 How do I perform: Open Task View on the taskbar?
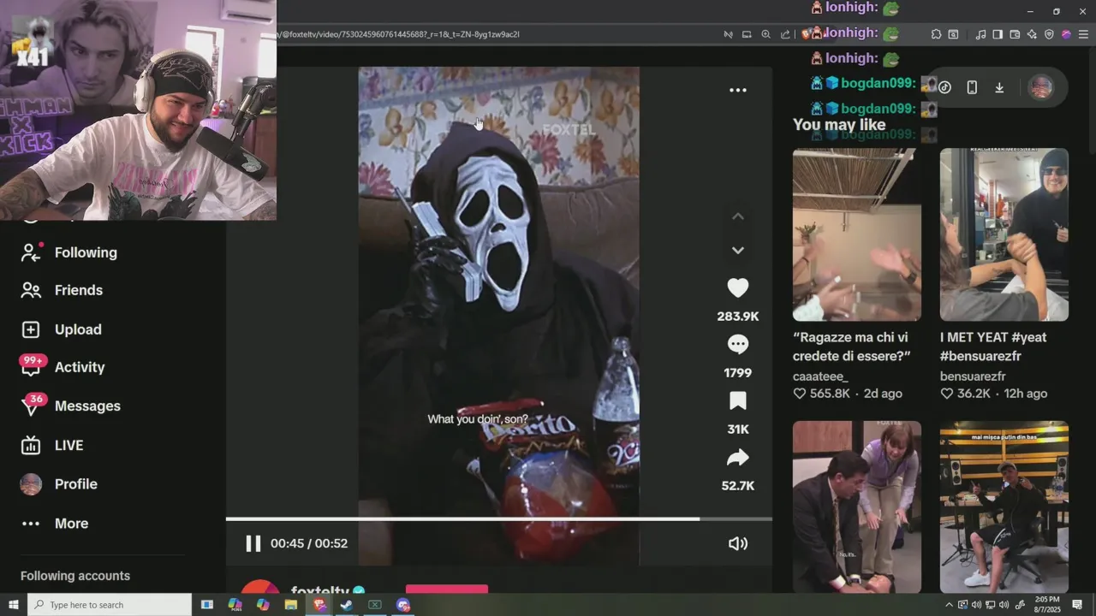click(x=207, y=605)
